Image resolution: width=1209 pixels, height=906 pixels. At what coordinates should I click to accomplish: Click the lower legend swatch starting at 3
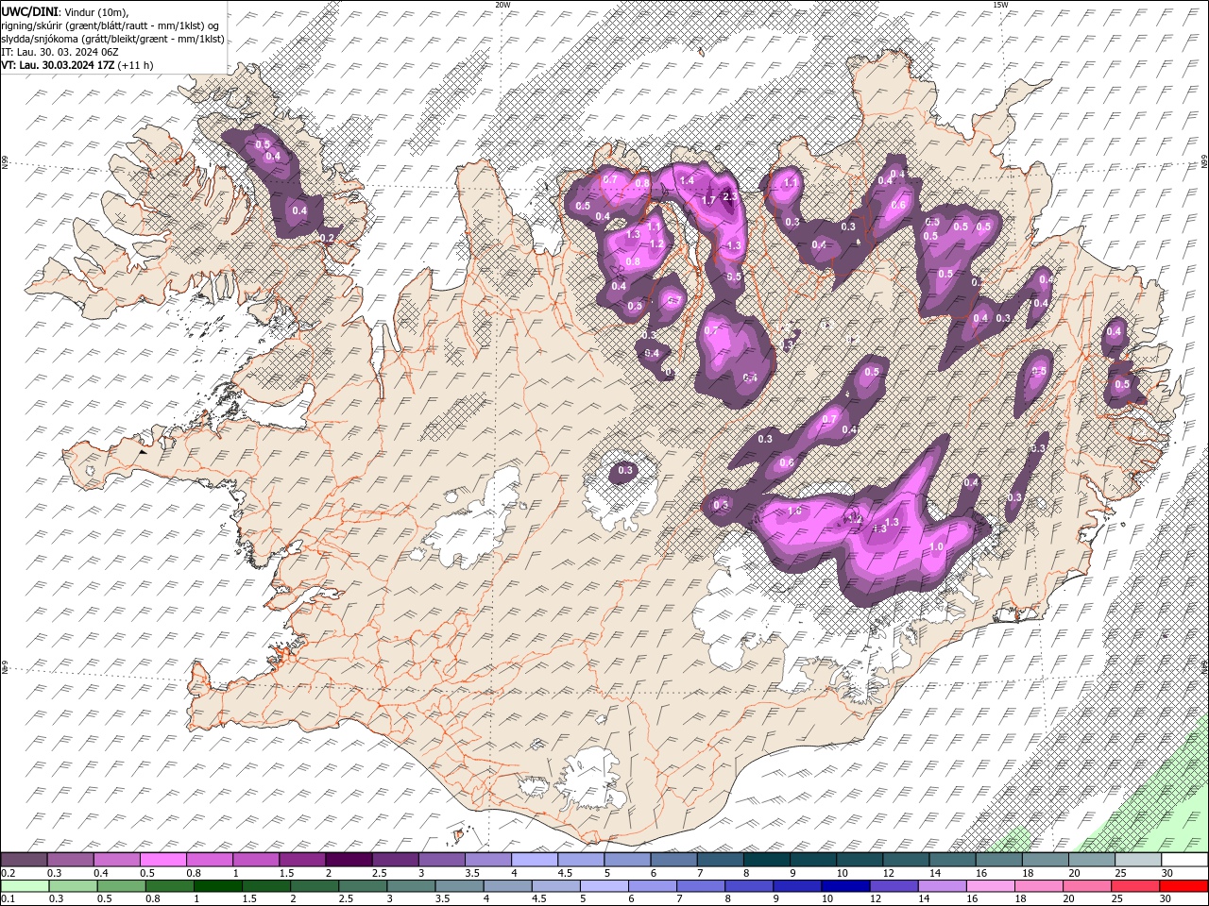pyautogui.click(x=410, y=886)
